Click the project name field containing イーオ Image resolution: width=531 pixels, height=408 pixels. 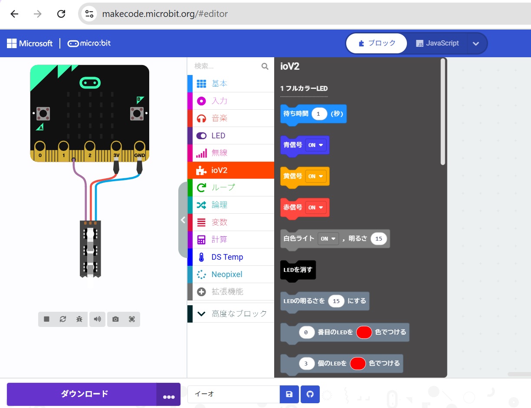233,395
